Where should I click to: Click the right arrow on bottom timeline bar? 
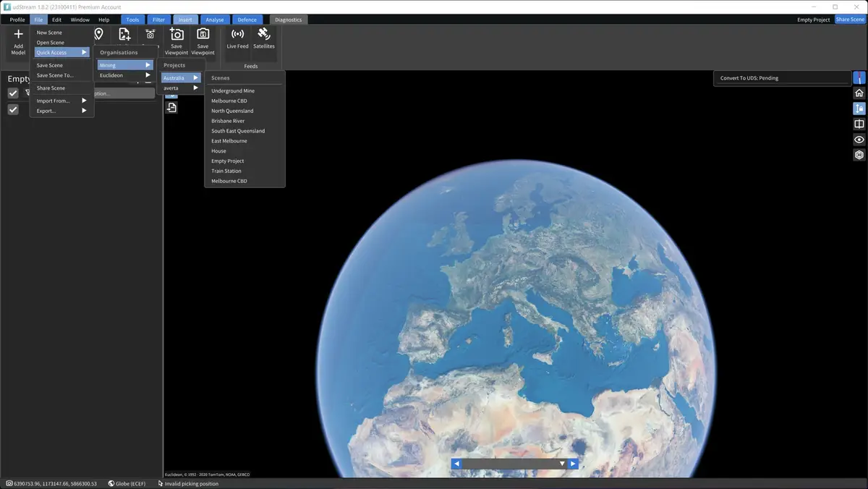573,464
